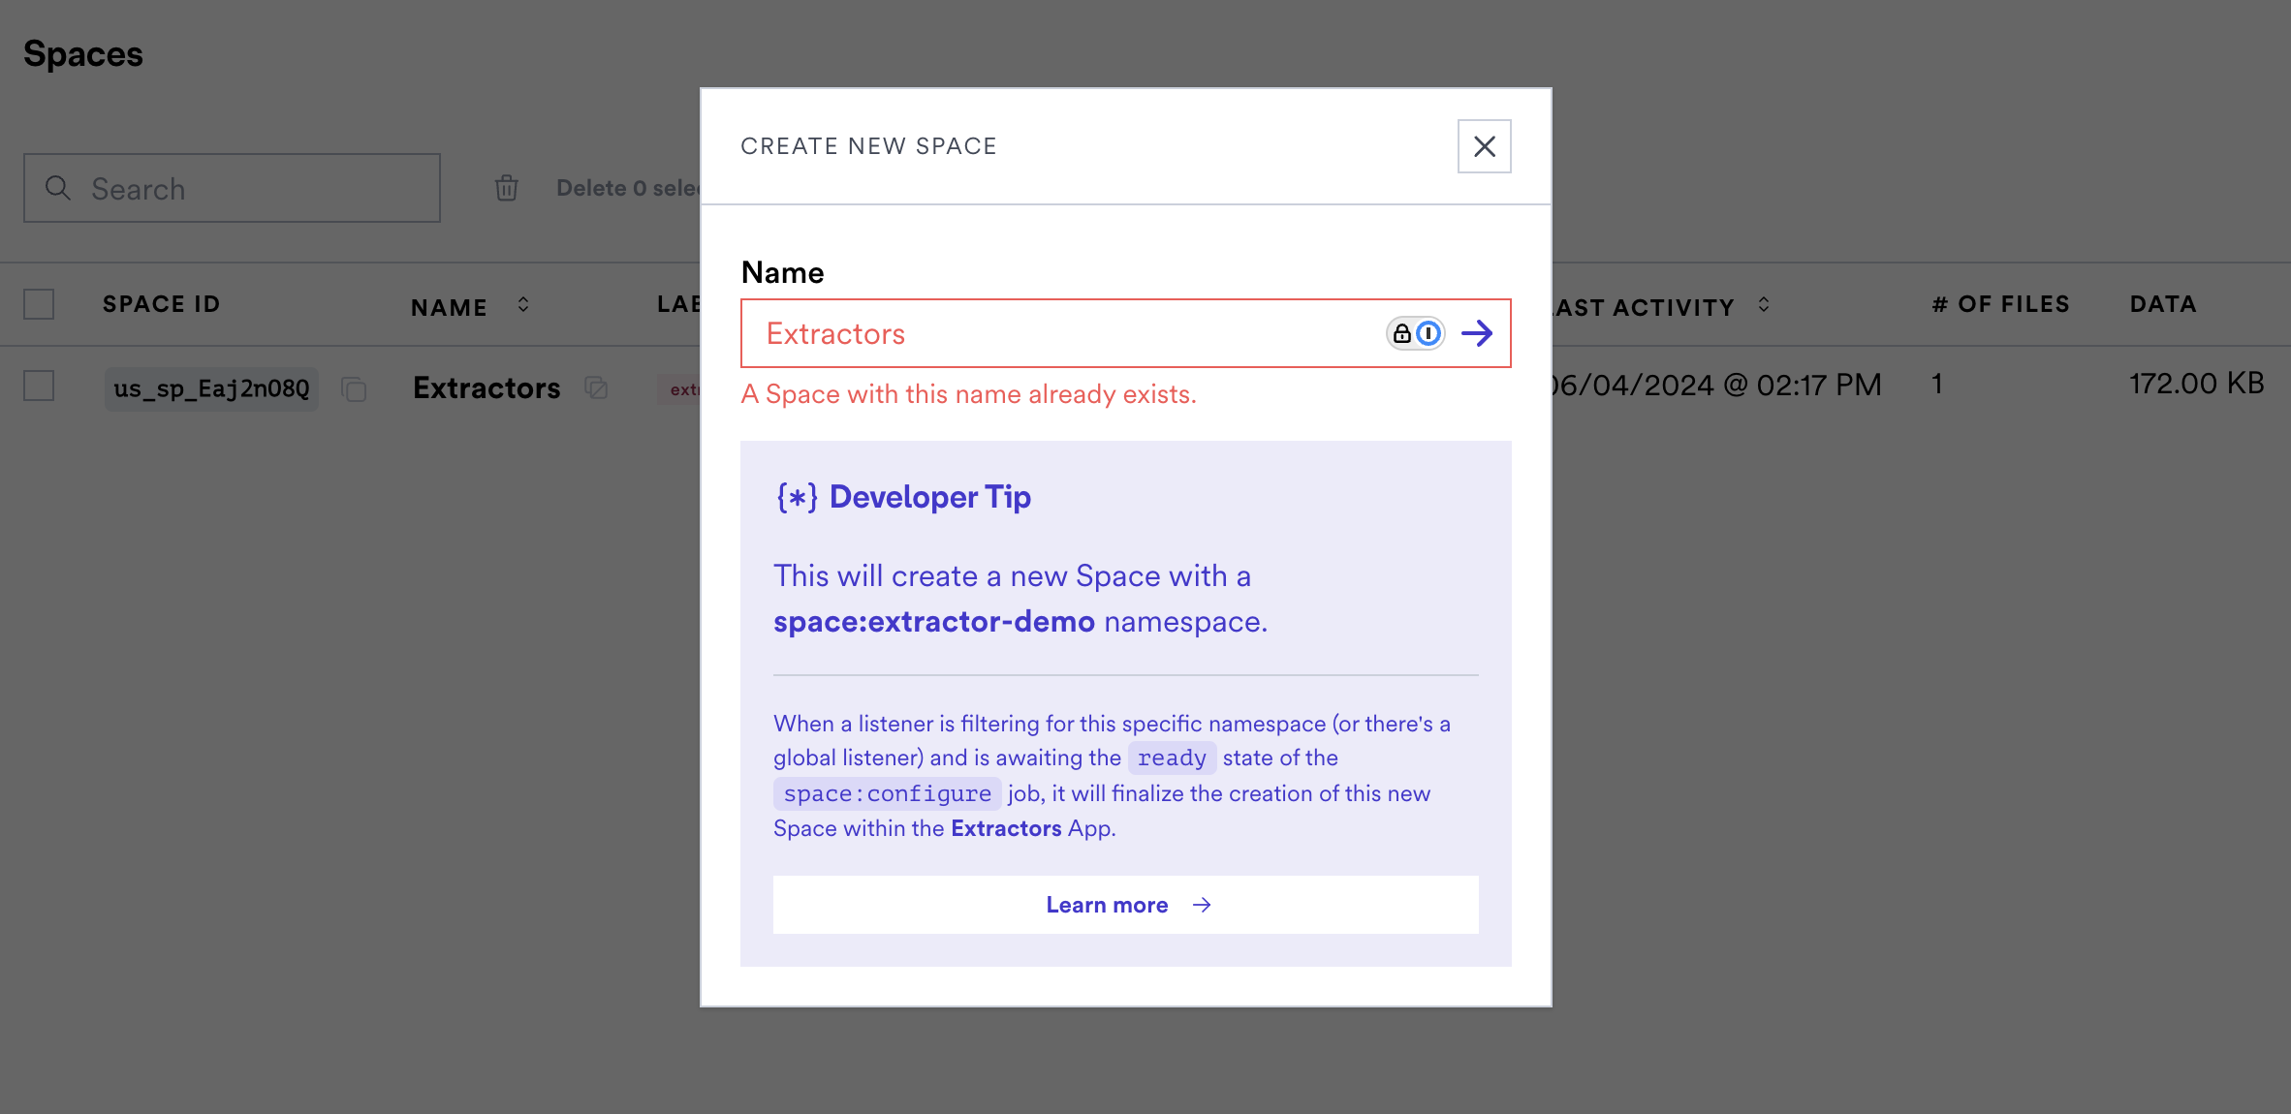Screen dimensions: 2291x1114
Task: Click the # OF FILES column header
Action: pyautogui.click(x=2000, y=304)
